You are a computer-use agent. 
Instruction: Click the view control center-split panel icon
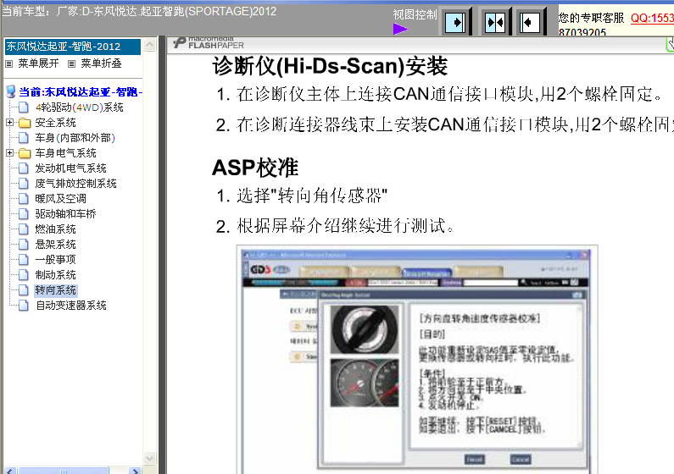pyautogui.click(x=495, y=22)
